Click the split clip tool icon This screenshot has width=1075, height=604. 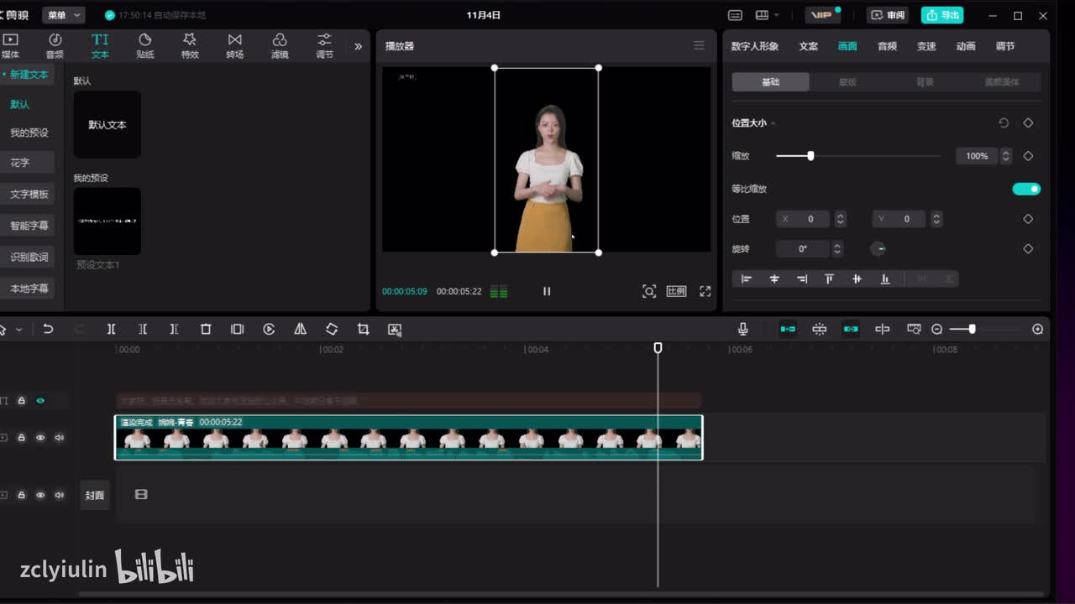[x=111, y=330]
